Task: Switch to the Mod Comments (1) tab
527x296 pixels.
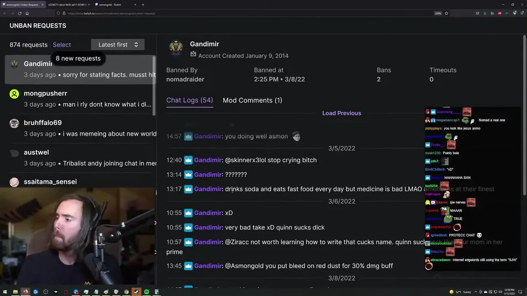Action: pyautogui.click(x=252, y=100)
